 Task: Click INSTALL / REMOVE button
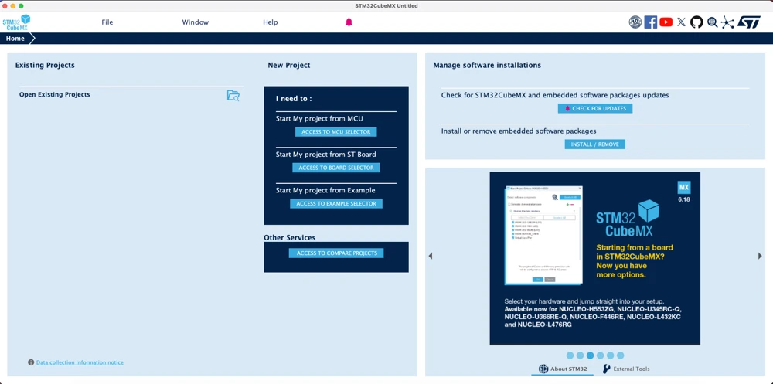[x=595, y=144]
